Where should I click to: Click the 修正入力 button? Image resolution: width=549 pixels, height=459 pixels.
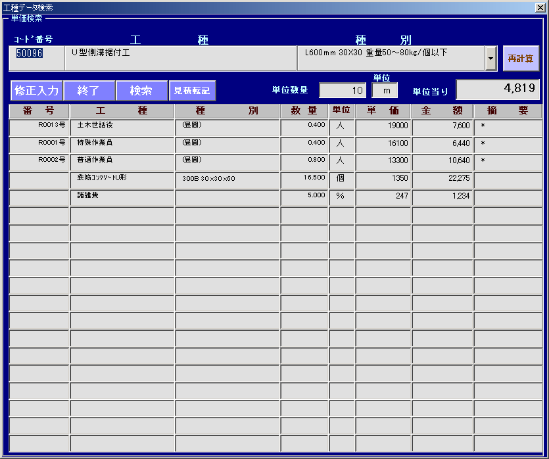coord(37,91)
